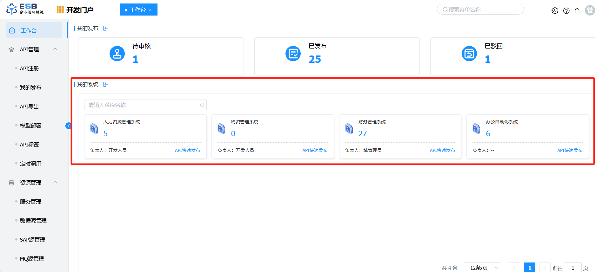The height and width of the screenshot is (272, 603).
Task: Open the 12条/页 page size dropdown
Action: click(x=482, y=268)
